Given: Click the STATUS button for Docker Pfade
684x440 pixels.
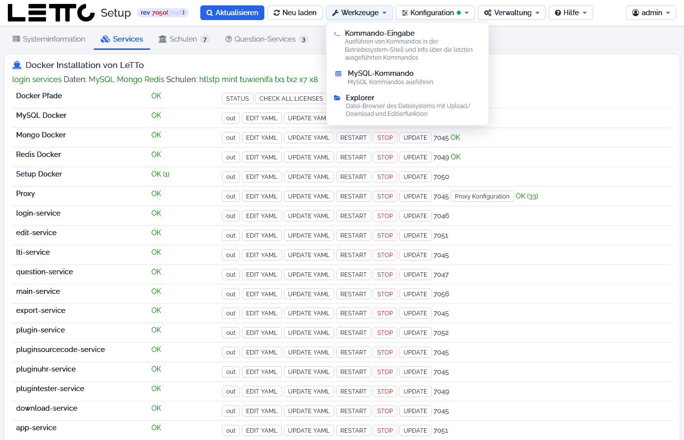Looking at the screenshot, I should coord(237,99).
